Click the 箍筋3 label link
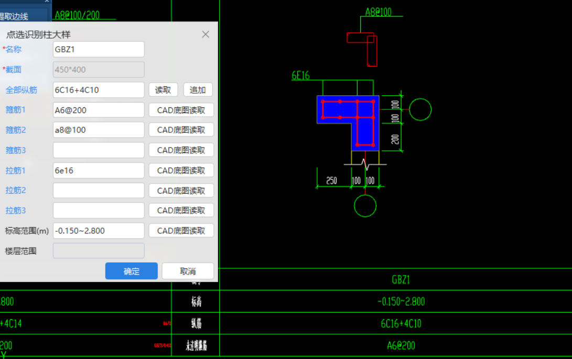This screenshot has width=572, height=359. (x=15, y=150)
